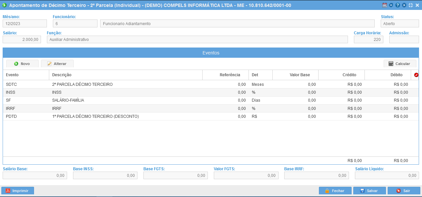Click the empty Admissão field
The width and height of the screenshot is (422, 197).
(x=404, y=39)
